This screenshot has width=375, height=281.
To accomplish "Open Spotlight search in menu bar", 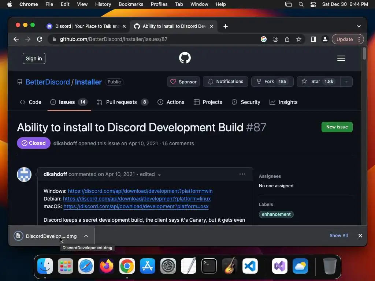I will [x=301, y=4].
